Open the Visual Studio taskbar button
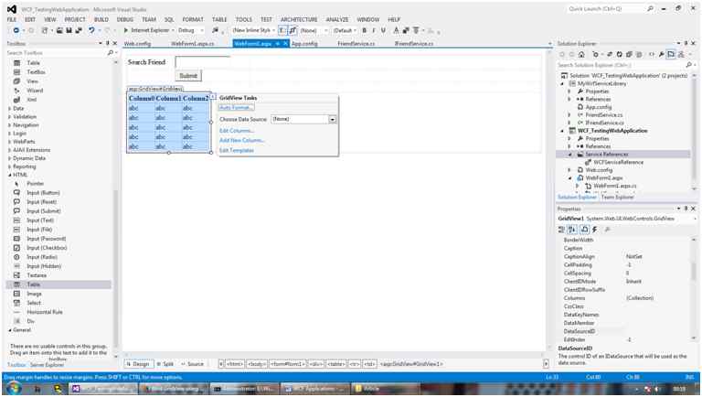 tap(104, 389)
